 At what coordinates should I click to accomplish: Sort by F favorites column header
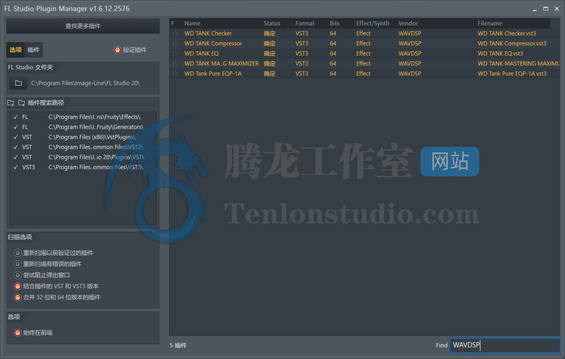click(173, 23)
